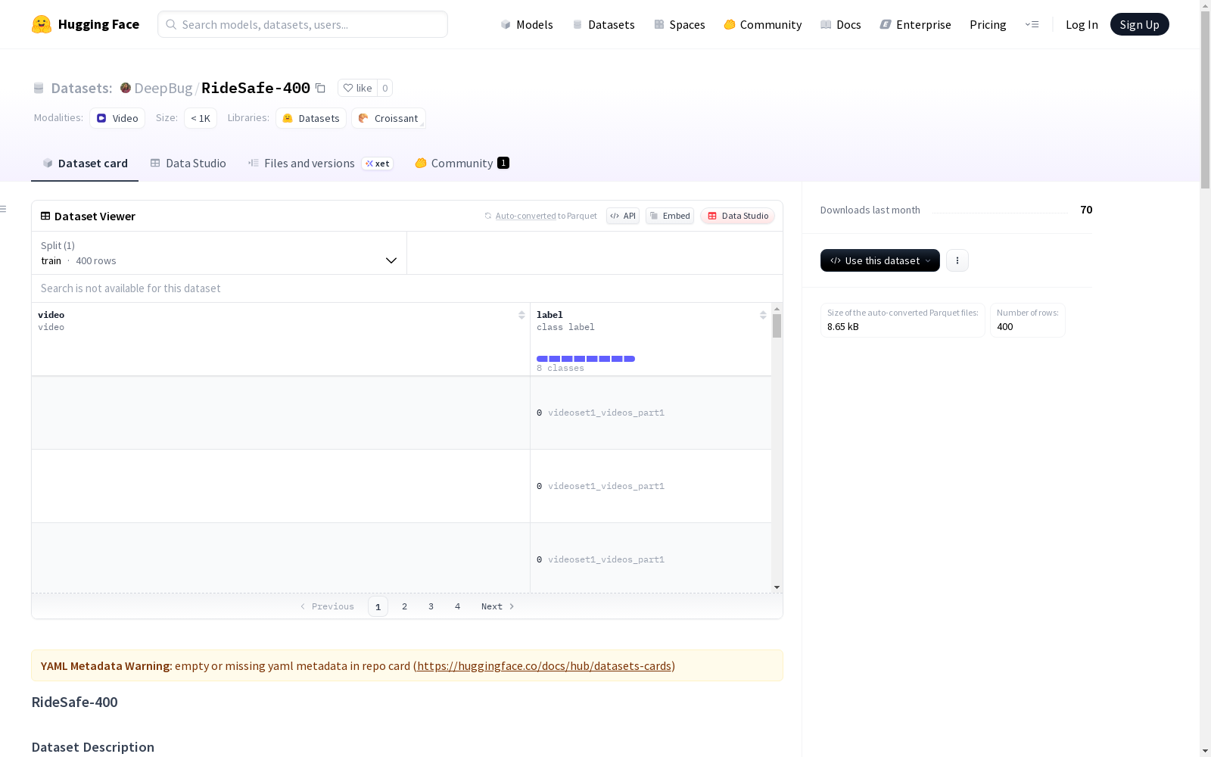Click the Parquet file size 8.65 kB
This screenshot has width=1211, height=757.
(x=843, y=327)
